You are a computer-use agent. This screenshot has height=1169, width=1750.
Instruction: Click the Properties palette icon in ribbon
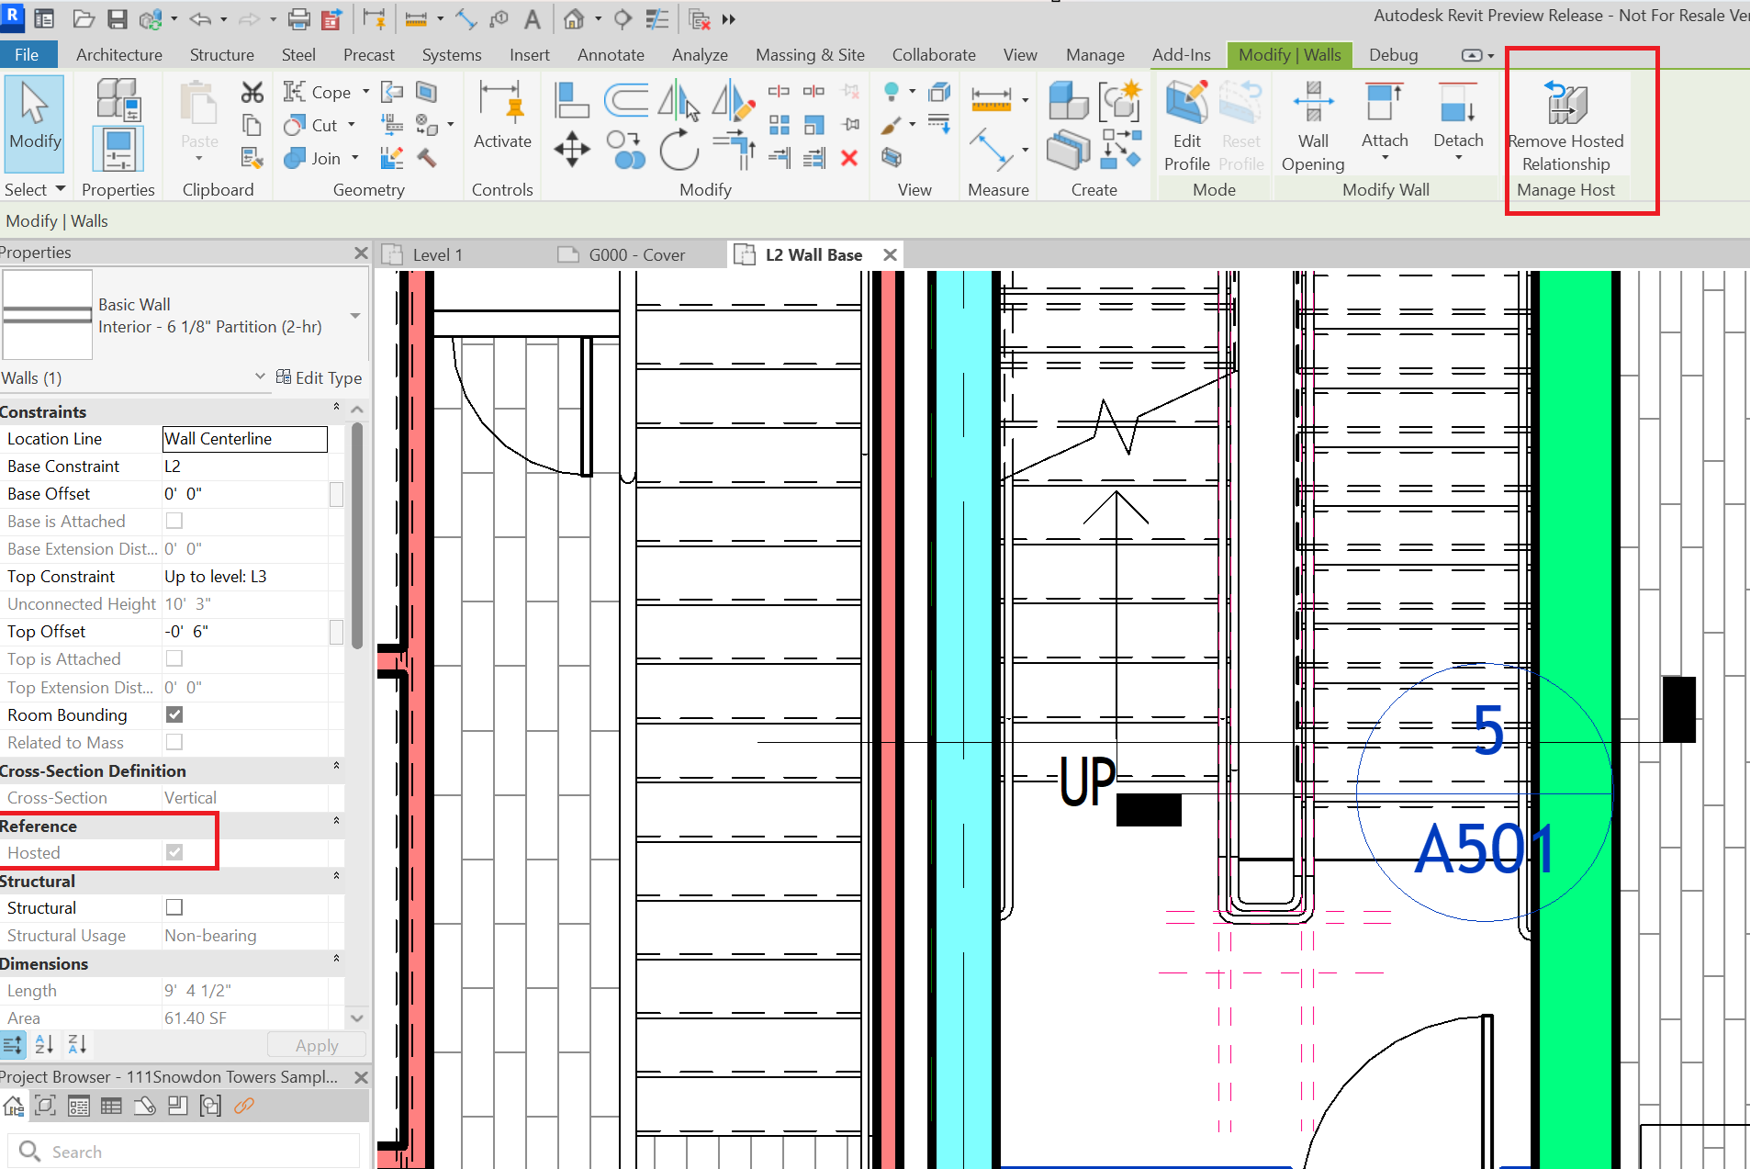(x=118, y=149)
